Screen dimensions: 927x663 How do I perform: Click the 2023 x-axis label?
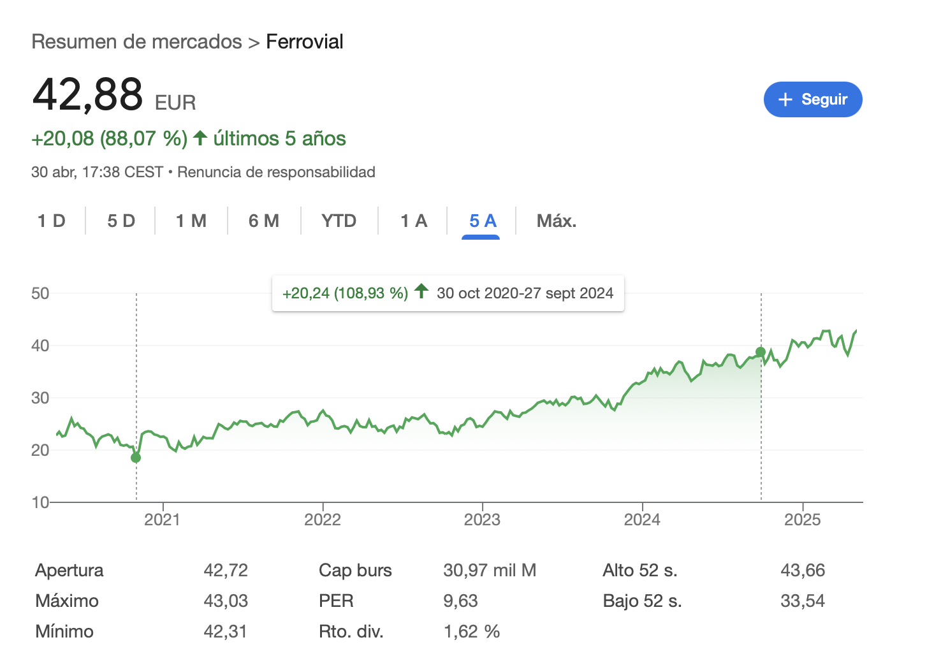click(x=482, y=520)
